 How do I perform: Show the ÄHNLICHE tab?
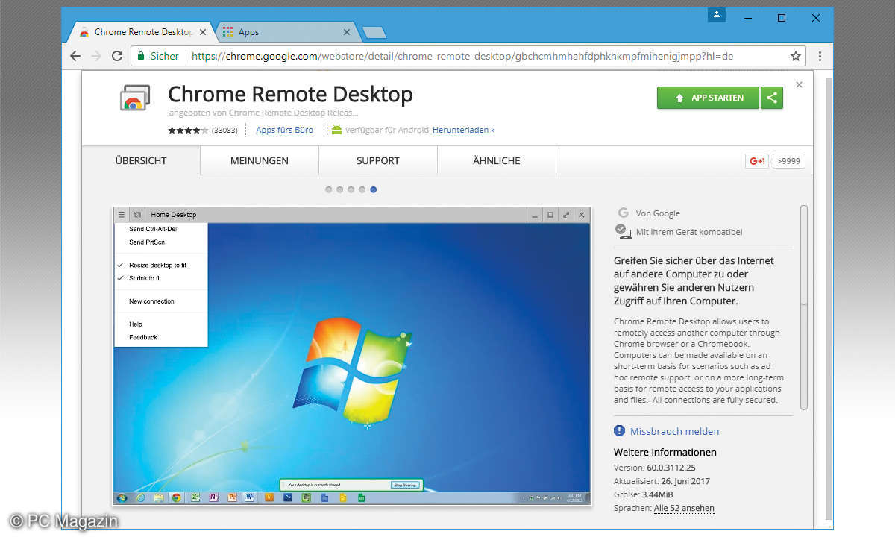point(497,160)
